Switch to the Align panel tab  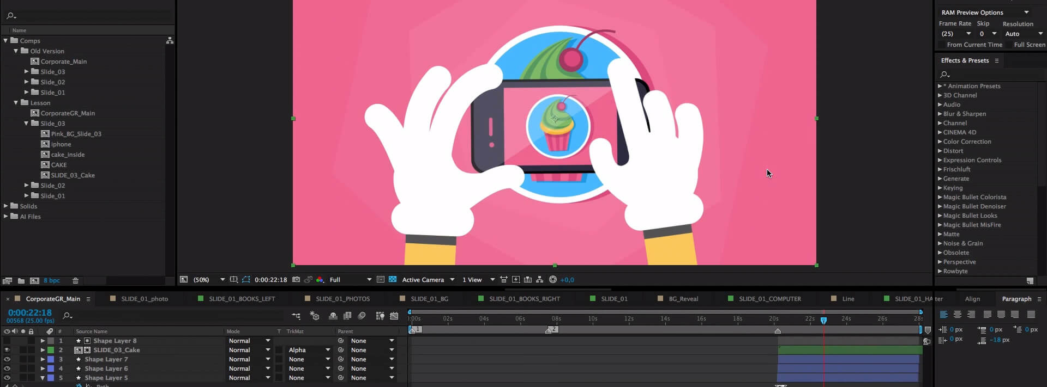point(972,299)
